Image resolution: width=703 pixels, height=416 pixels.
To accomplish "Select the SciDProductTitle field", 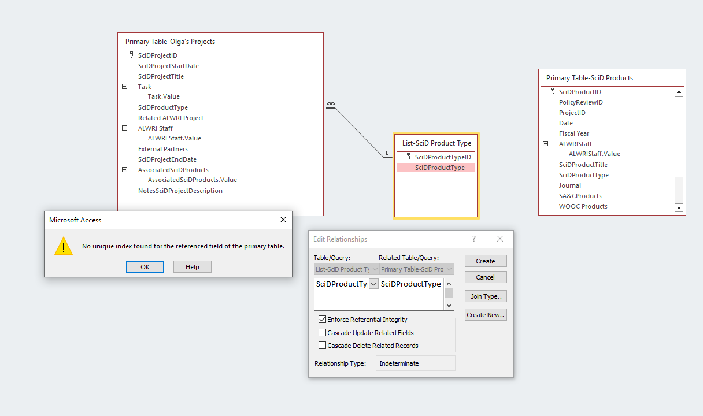I will [x=583, y=165].
